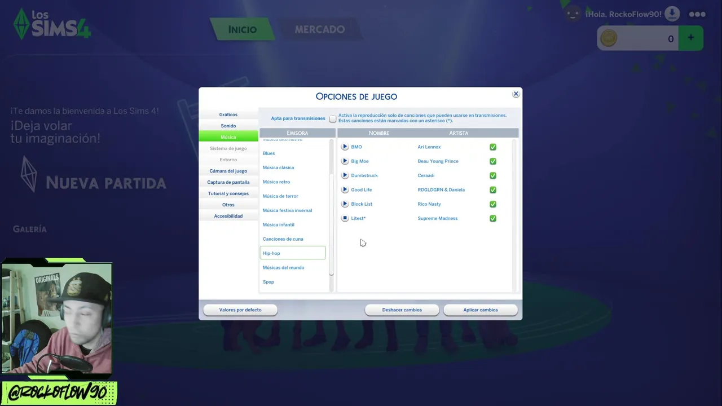Select the Música infantil station
722x406 pixels.
(293, 224)
